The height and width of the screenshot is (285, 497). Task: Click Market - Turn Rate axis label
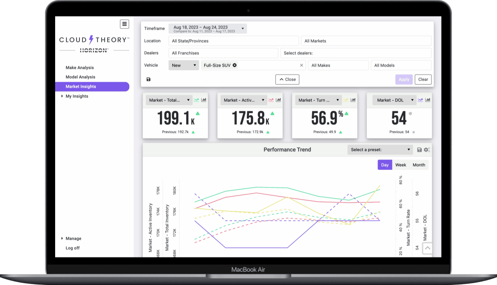[x=408, y=228]
